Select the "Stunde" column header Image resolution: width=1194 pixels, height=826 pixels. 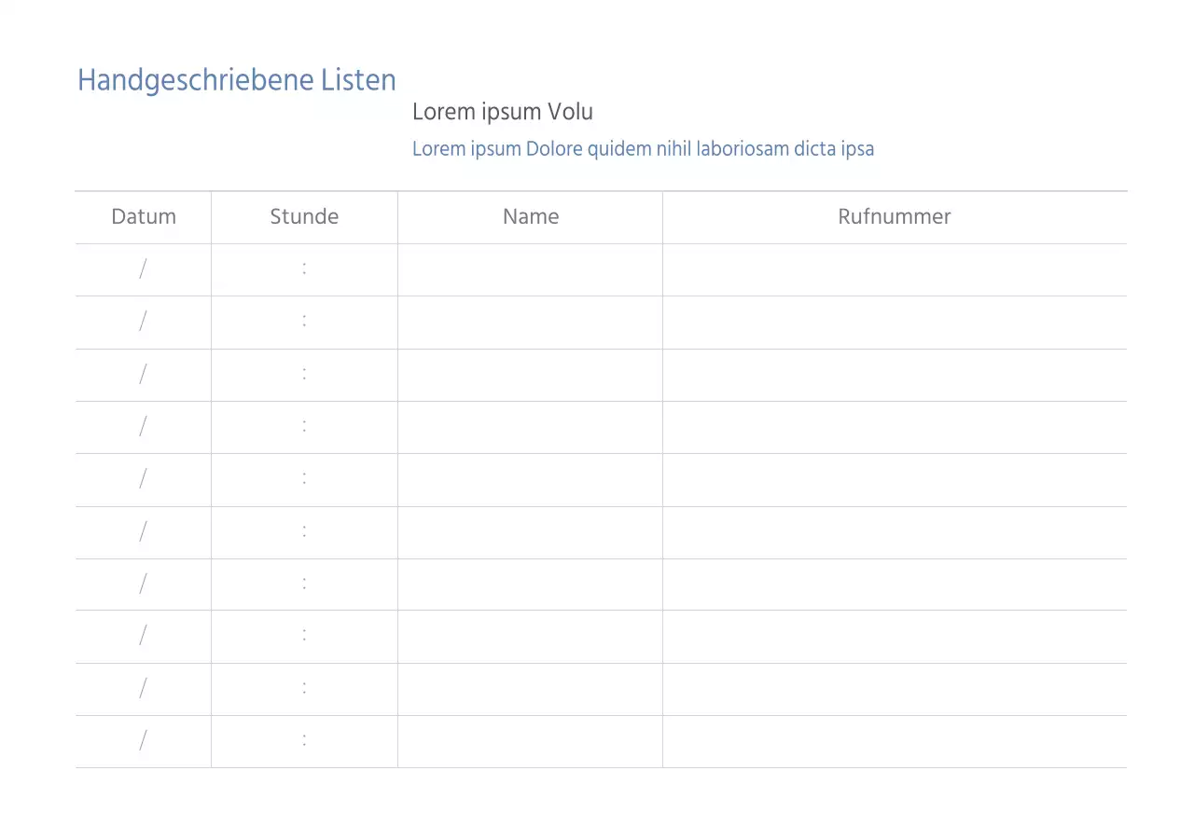tap(304, 217)
